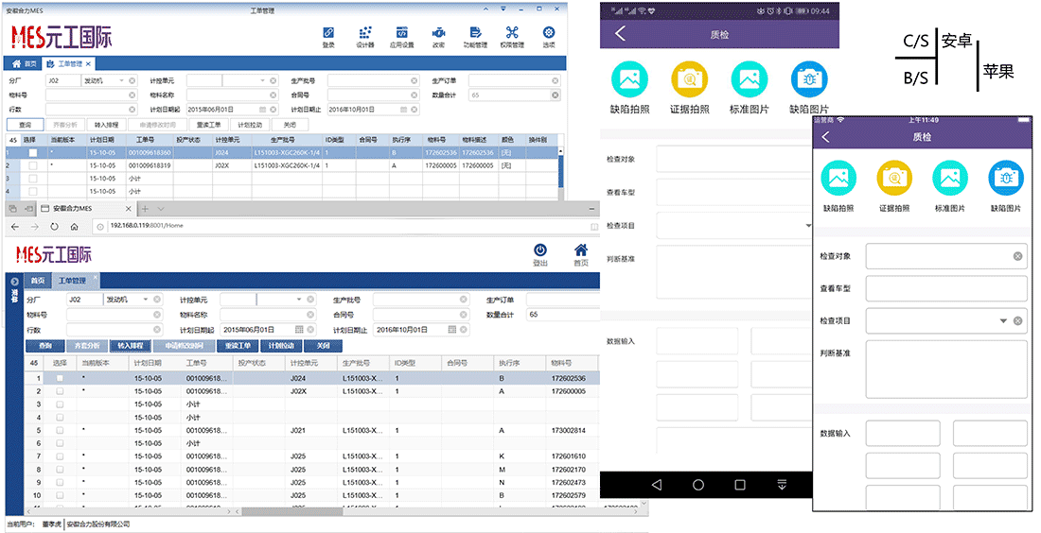Expand the 计控单元 dropdown in the browser page
Screen dimensions: 1041x533
tap(299, 300)
